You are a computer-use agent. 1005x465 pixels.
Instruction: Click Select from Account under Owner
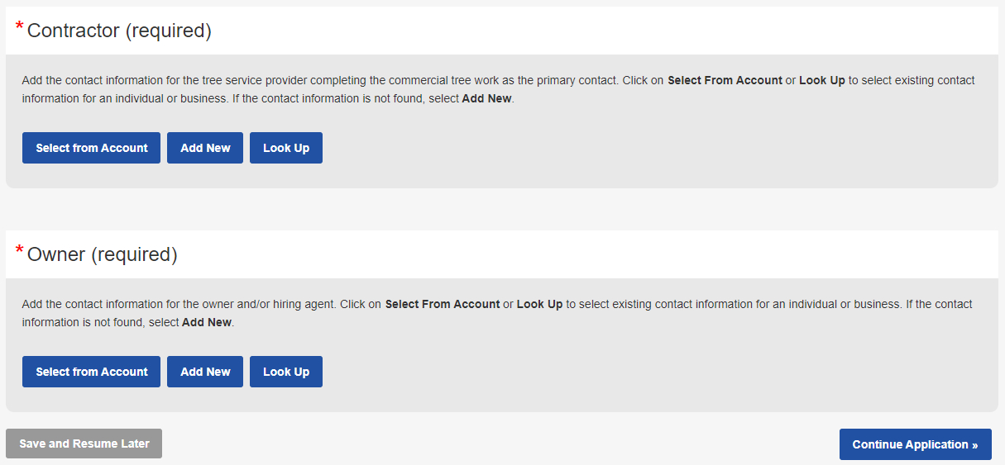click(x=91, y=372)
